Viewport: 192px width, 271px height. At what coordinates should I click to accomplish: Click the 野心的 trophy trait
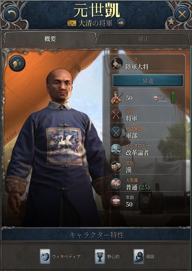107,257
